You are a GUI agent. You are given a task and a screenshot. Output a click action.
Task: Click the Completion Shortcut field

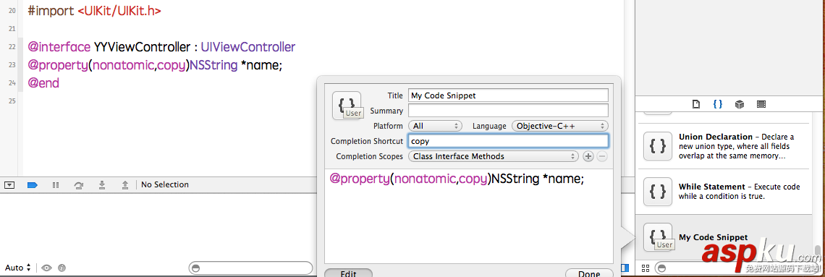pos(508,141)
